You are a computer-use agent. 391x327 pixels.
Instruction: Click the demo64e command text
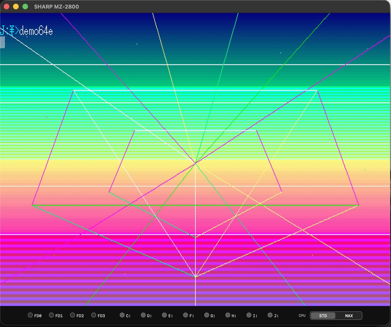(36, 32)
